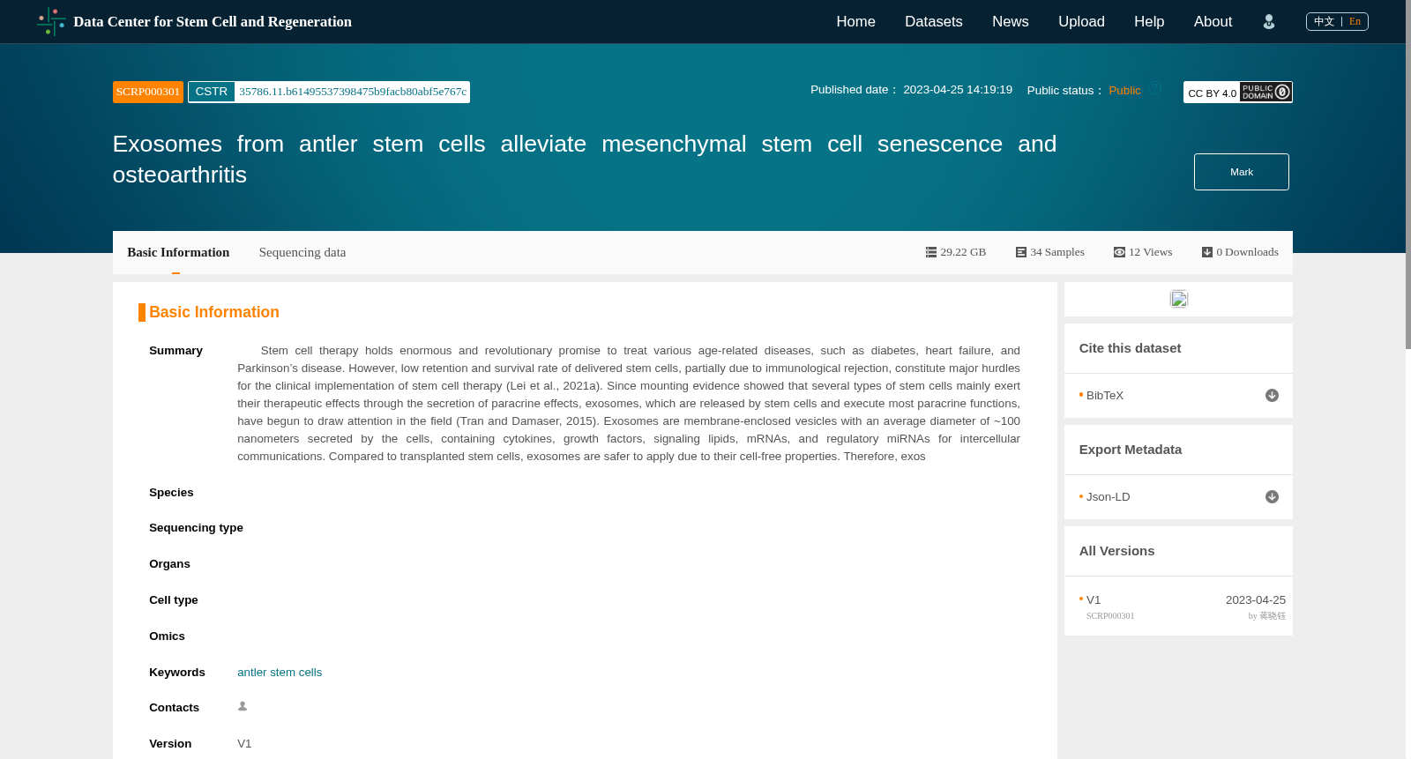Viewport: 1411px width, 759px height.
Task: Click the broken image thumbnail in sidebar
Action: tap(1179, 299)
